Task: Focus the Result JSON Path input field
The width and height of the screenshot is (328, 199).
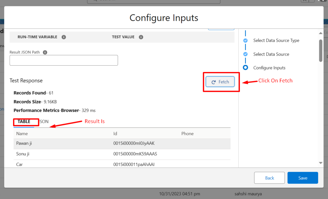Action: 64,60
